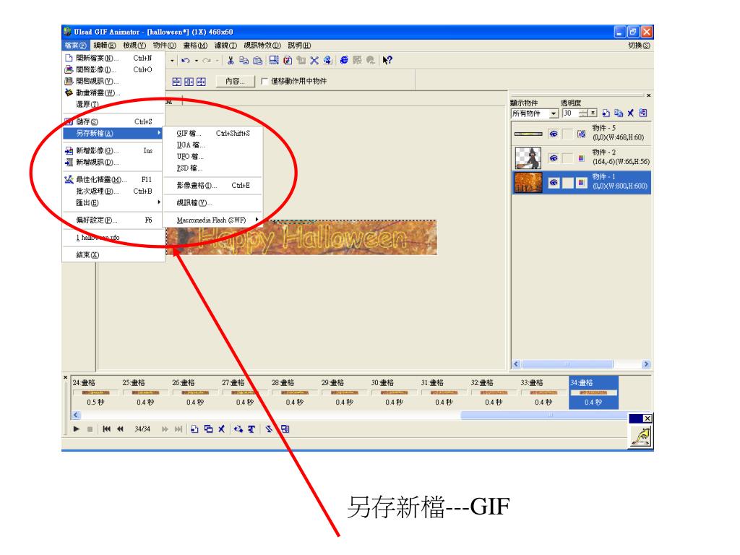740x555 pixels.
Task: Click the Cut scissors icon in toolbar
Action: 231,61
